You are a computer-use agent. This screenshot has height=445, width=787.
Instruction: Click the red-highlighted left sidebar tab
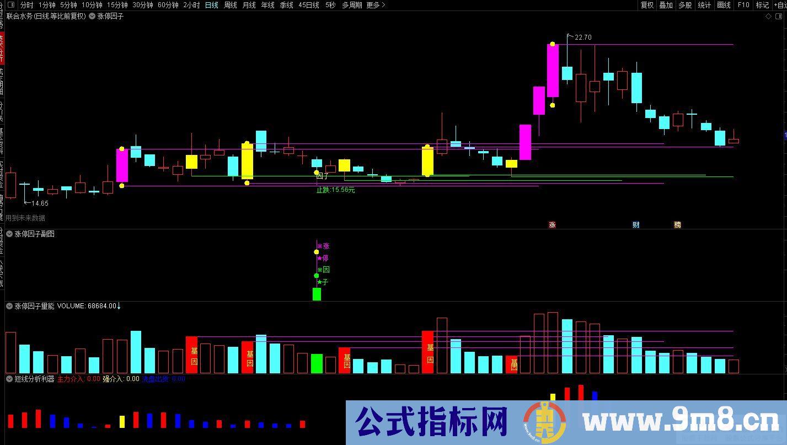click(2, 48)
